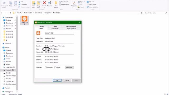Click the sidebar scroll up arrow

(17, 16)
